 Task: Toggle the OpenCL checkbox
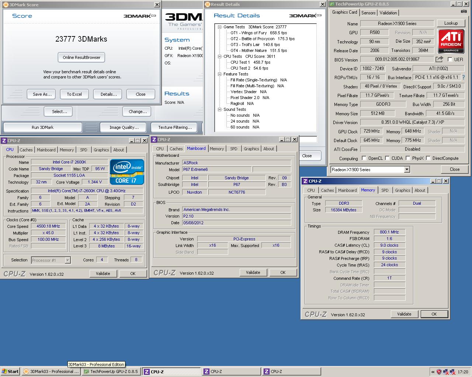pos(364,158)
